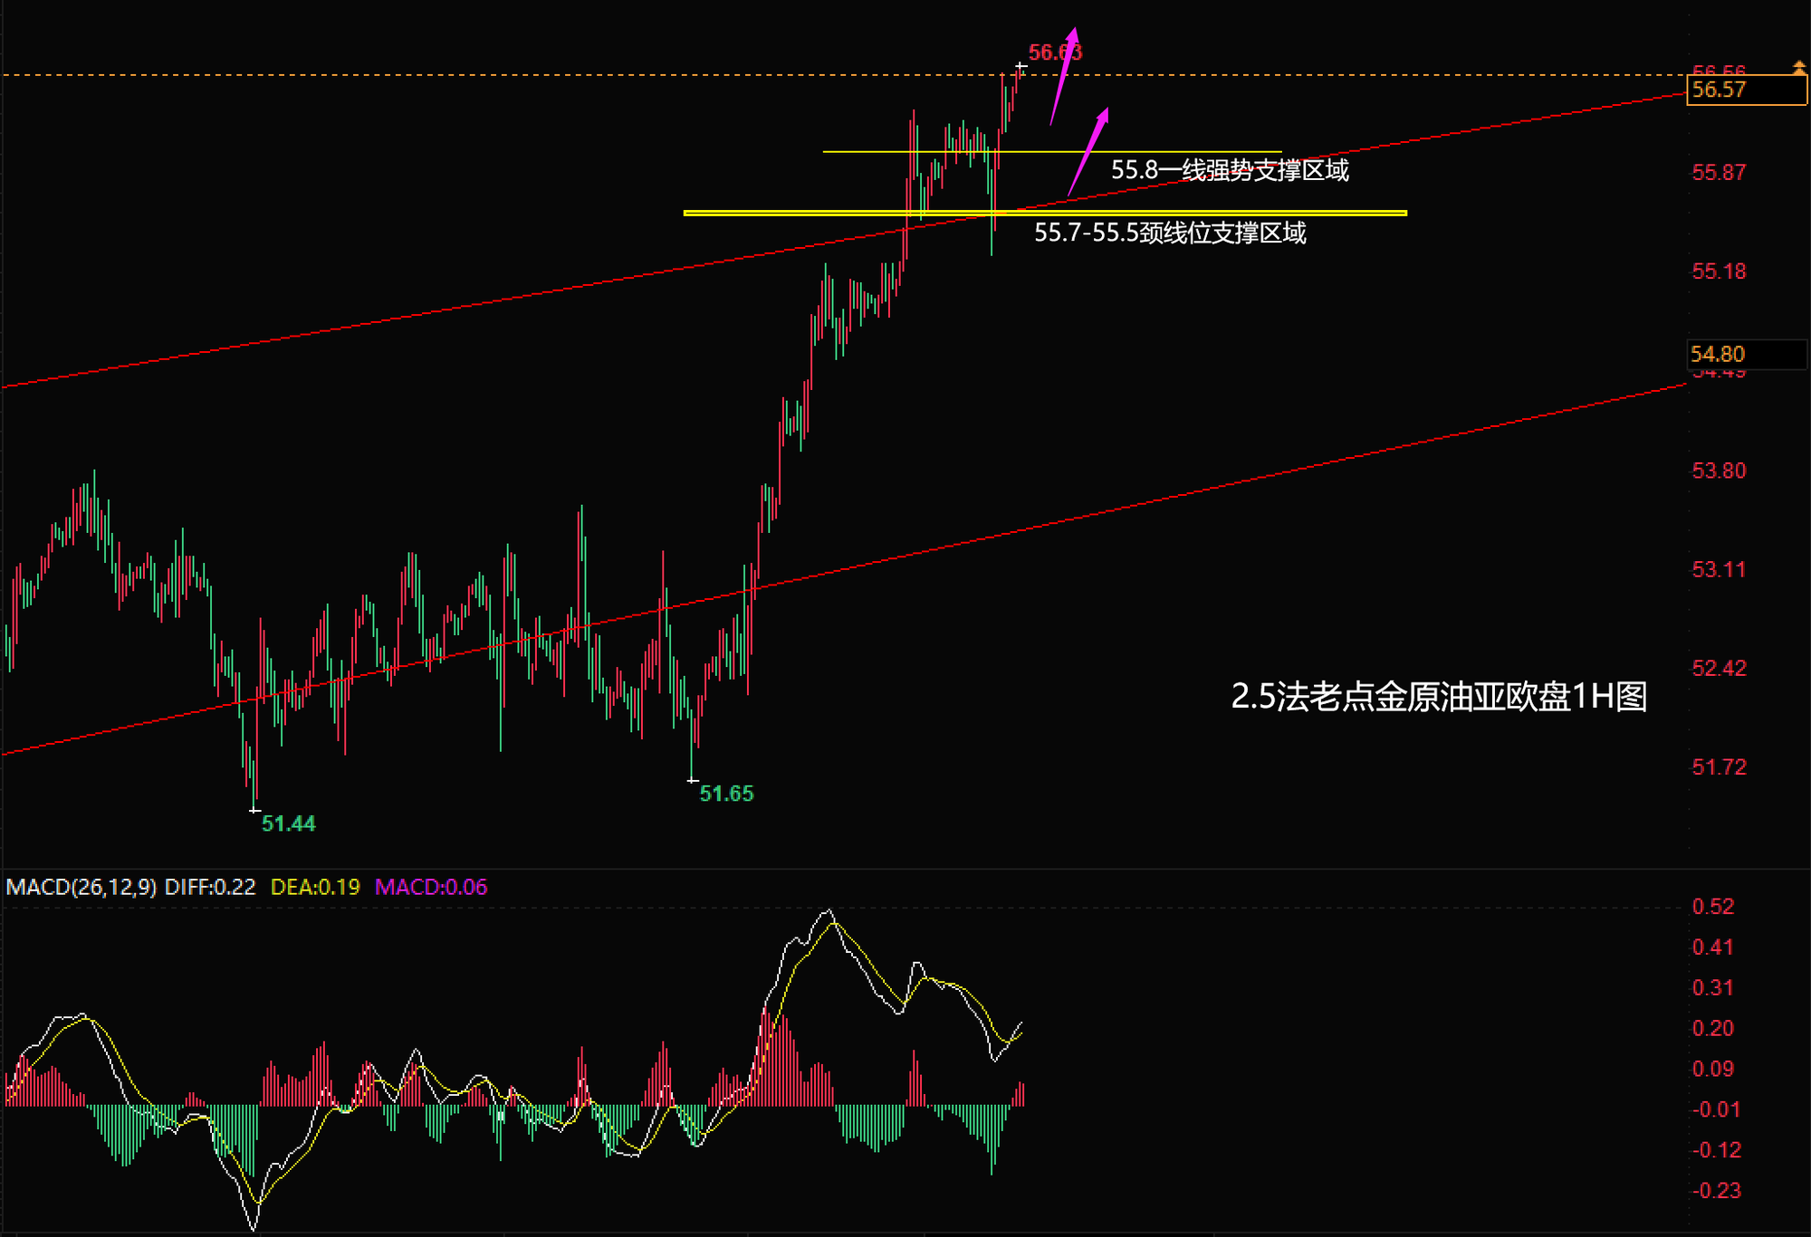The width and height of the screenshot is (1811, 1237).
Task: Click the MACD(26,12,9) indicator label
Action: [81, 887]
